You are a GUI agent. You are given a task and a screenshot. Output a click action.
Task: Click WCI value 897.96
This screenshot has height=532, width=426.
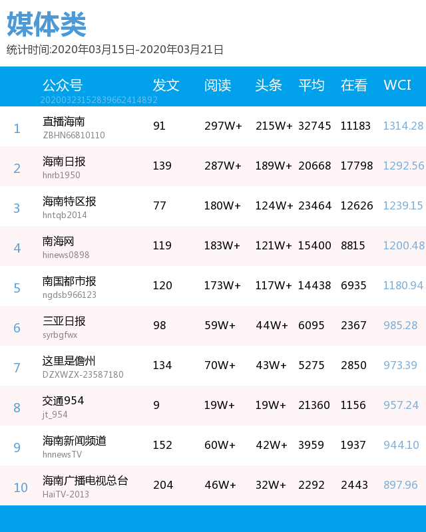400,485
